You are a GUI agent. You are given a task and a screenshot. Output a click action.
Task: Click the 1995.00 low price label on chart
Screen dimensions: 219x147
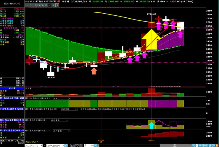pos(51,77)
